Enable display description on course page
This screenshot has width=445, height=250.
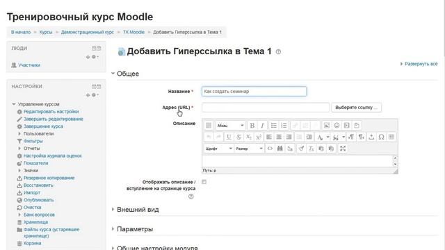(x=204, y=182)
